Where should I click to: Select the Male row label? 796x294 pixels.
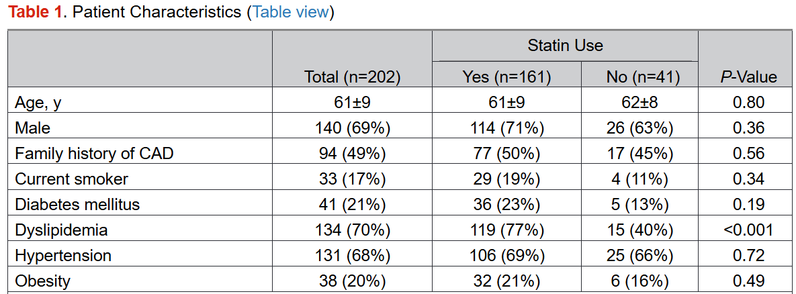pyautogui.click(x=32, y=128)
